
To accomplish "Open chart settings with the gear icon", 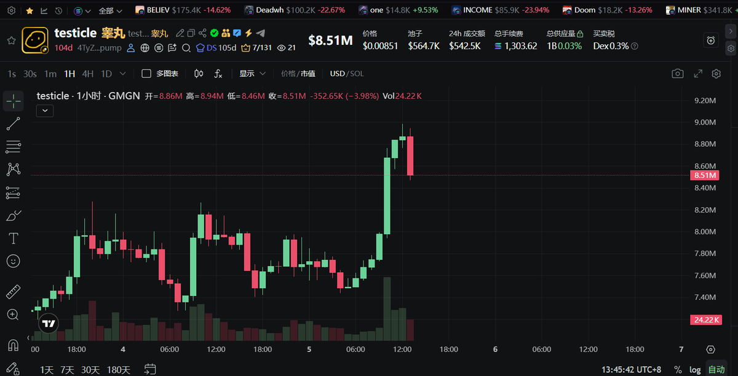I will pos(716,73).
